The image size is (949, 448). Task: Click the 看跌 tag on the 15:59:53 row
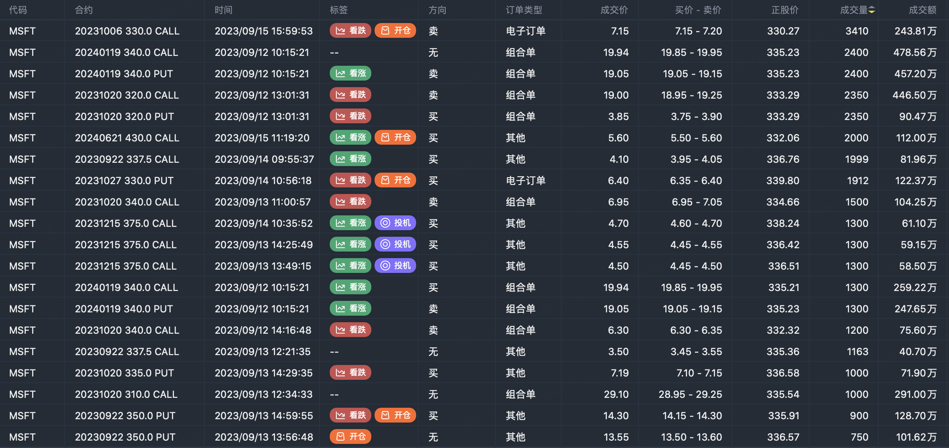click(x=350, y=31)
